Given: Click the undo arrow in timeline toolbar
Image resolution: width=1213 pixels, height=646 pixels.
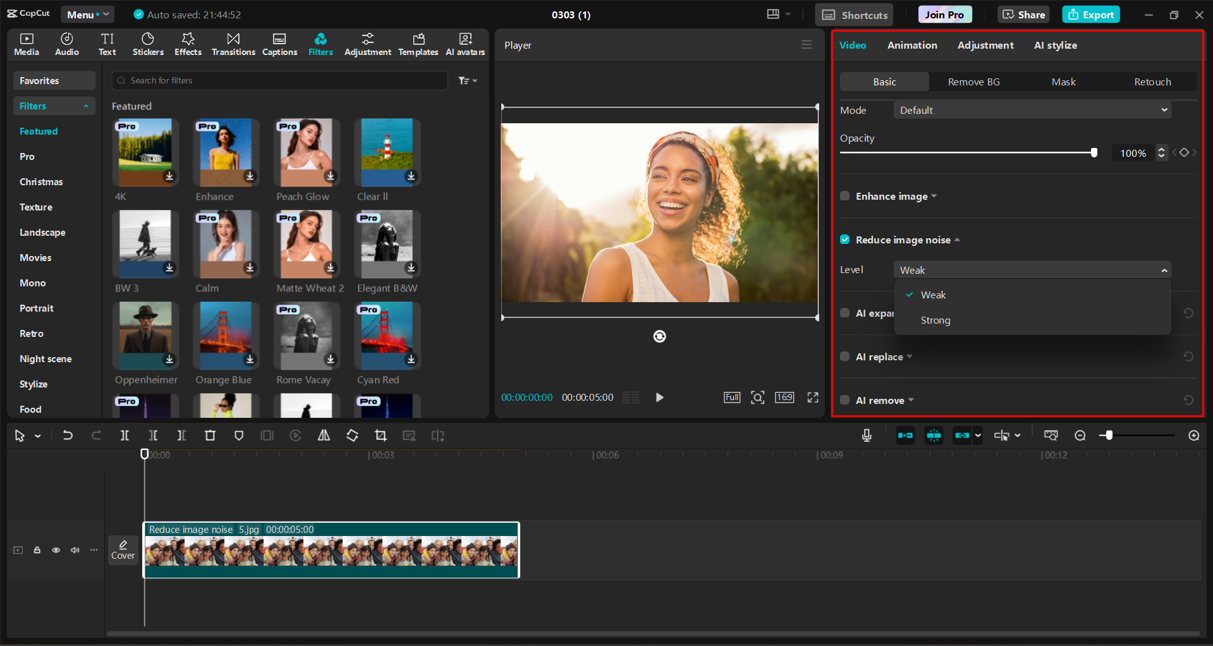Looking at the screenshot, I should click(x=68, y=436).
